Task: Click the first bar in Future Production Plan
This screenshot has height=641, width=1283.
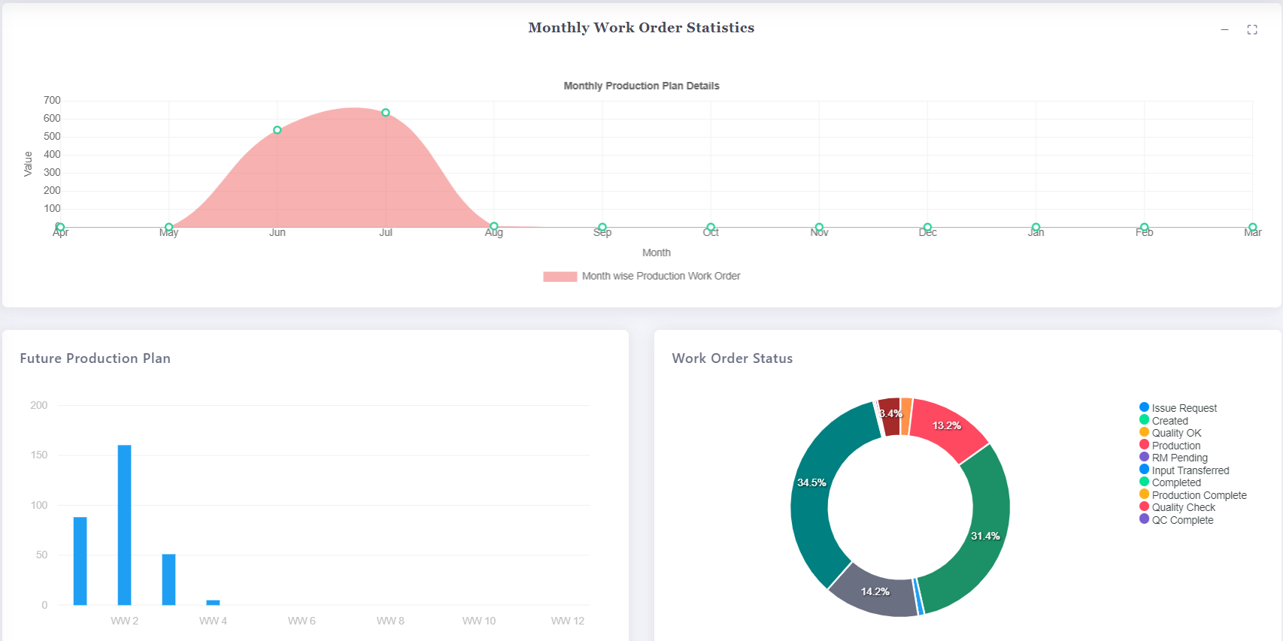Action: (80, 561)
